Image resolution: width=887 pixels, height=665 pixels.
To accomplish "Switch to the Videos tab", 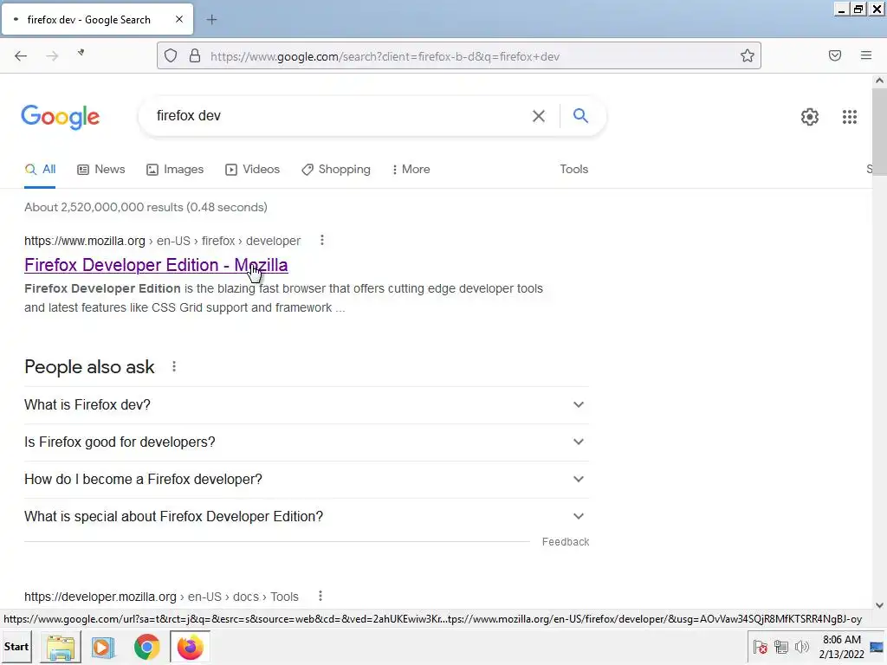I will pyautogui.click(x=252, y=169).
